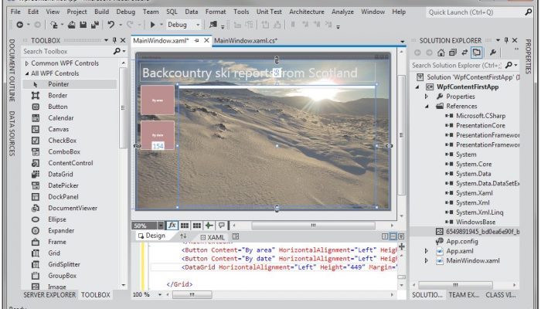Toggle Show snap grid button
541x309 pixels.
click(x=185, y=226)
